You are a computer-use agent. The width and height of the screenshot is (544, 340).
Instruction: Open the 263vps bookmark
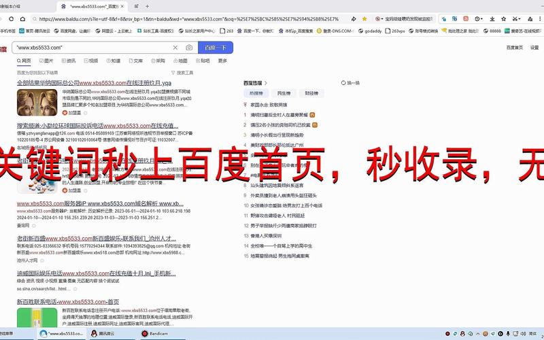pos(395,31)
